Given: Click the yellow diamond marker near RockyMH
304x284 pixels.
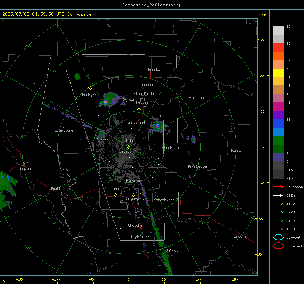Looking at the screenshot, I should (90, 88).
